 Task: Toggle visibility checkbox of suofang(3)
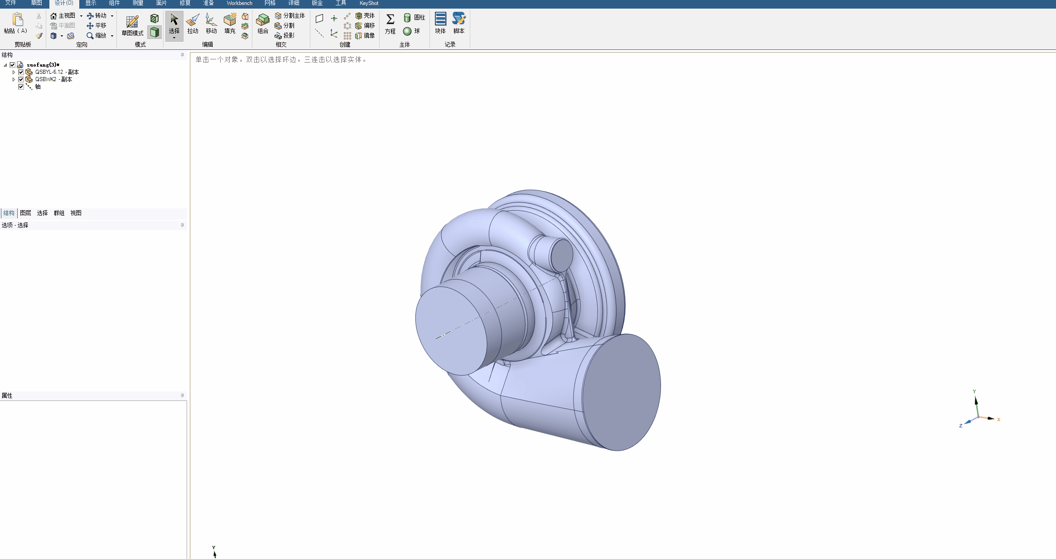(13, 65)
